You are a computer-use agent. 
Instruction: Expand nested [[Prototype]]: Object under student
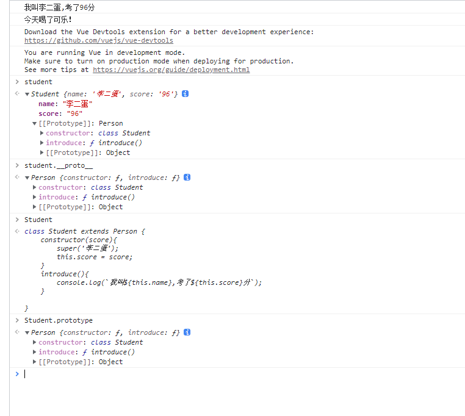(42, 152)
